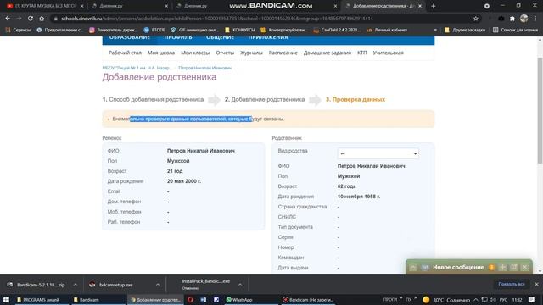Open the ОБЩЕНИЕ top menu
The image size is (543, 305).
pyautogui.click(x=221, y=37)
